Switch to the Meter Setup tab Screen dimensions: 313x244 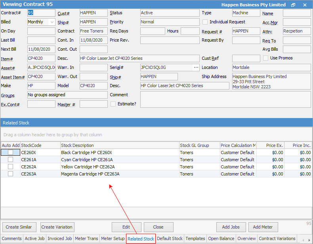coord(113,239)
